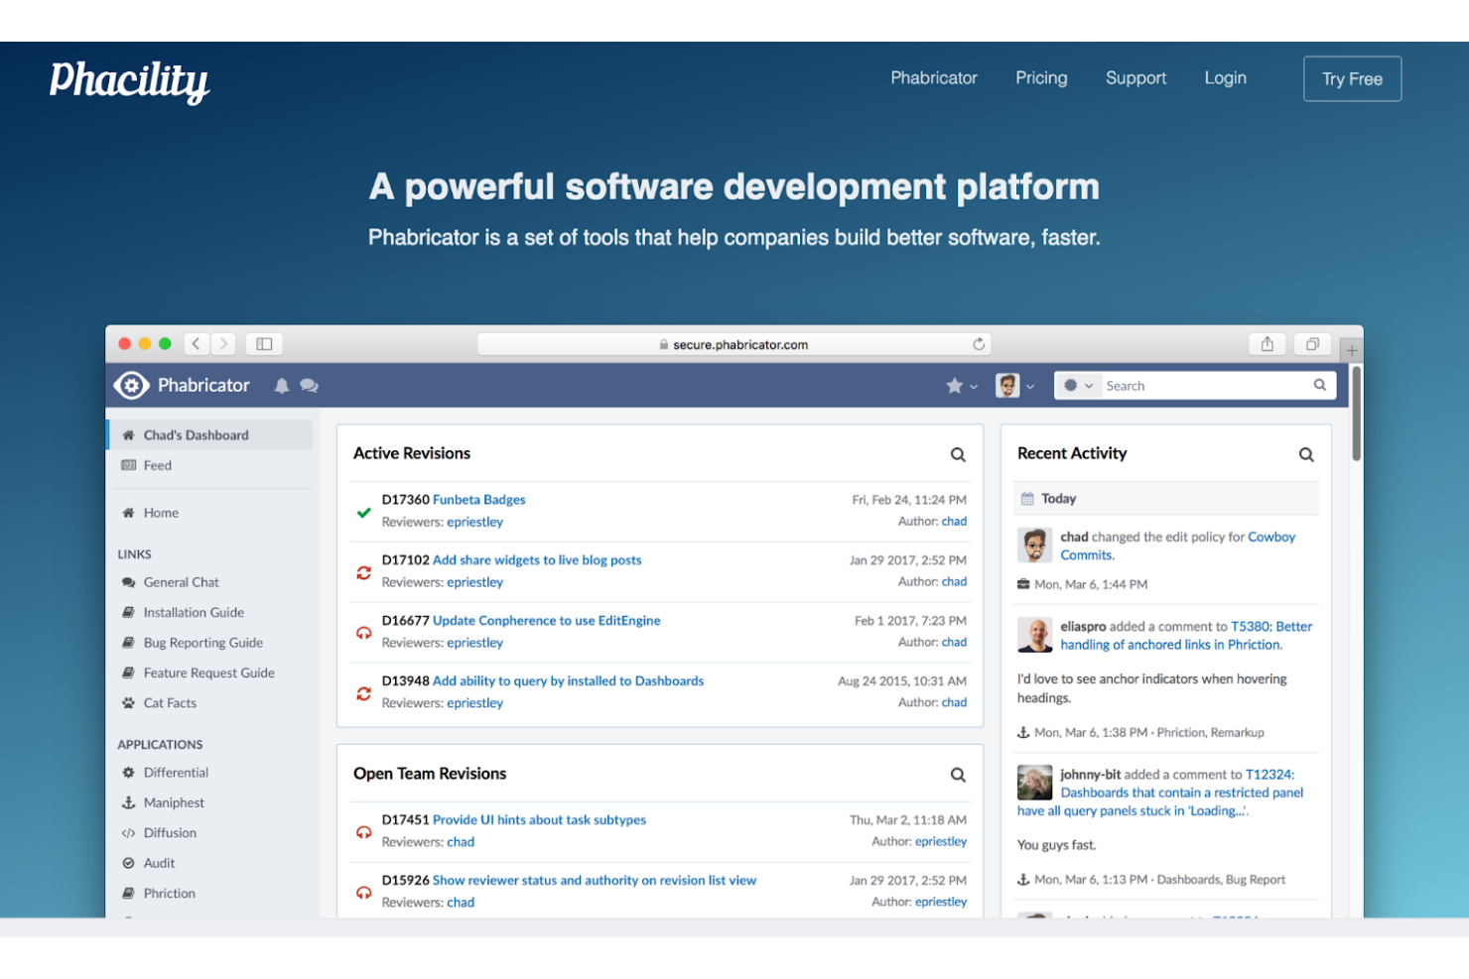The width and height of the screenshot is (1469, 979).
Task: Navigate to the Pricing menu item
Action: pos(1041,78)
